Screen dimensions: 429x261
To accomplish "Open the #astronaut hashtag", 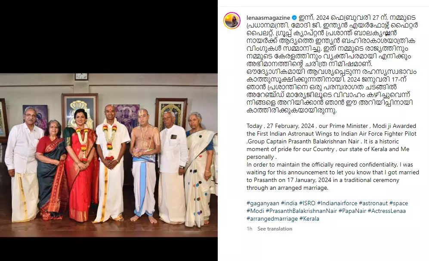I will click(373, 203).
